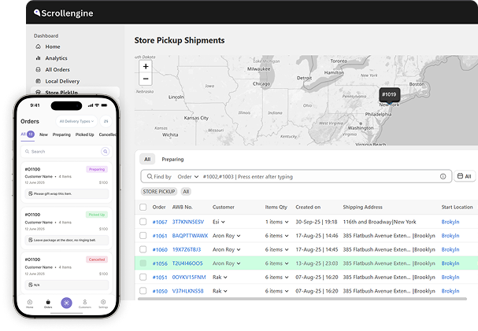Open AWB number 19X7Z6T8J3
The height and width of the screenshot is (331, 478).
click(x=187, y=249)
